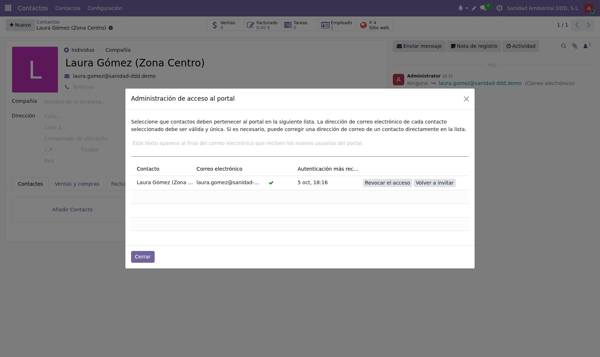Click the Autenticación más reciente column header
The image size is (600, 357).
pyautogui.click(x=327, y=169)
